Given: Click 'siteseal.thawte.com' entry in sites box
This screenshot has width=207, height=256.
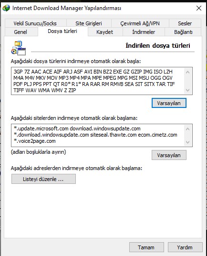Looking at the screenshot, I should pyautogui.click(x=114, y=135).
